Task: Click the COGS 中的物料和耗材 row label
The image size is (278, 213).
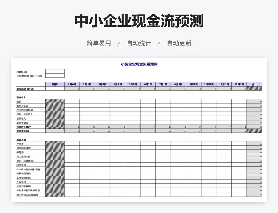Action: pyautogui.click(x=28, y=169)
